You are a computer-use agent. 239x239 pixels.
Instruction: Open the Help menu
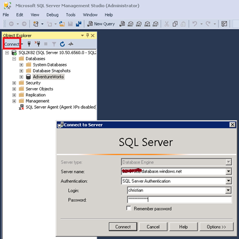pos(108,15)
